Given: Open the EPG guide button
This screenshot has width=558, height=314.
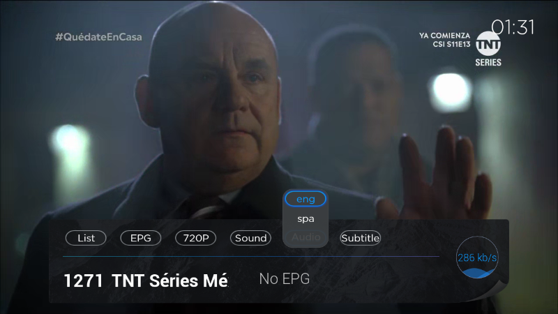Looking at the screenshot, I should [x=141, y=238].
